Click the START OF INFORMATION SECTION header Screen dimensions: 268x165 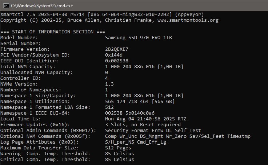[x=53, y=32]
